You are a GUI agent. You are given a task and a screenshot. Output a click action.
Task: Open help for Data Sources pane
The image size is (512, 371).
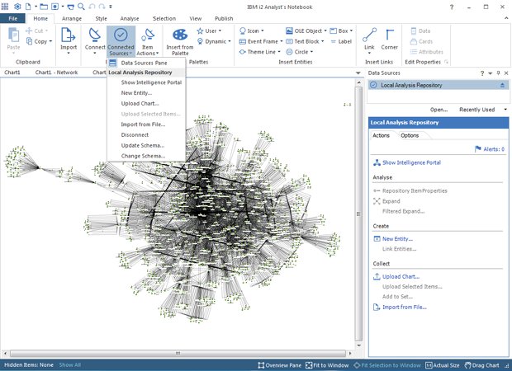click(482, 73)
